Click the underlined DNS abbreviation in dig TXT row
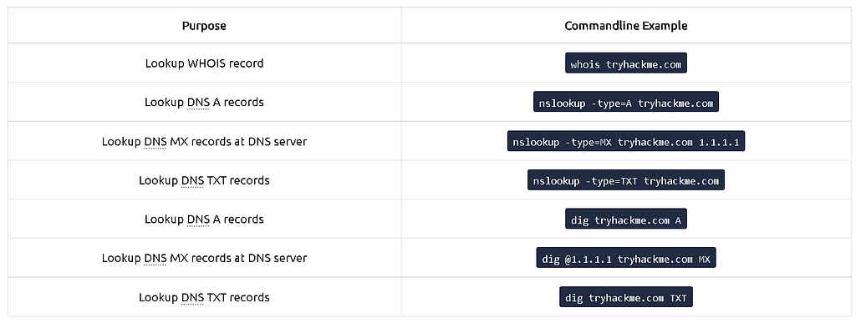The image size is (856, 323). (192, 297)
